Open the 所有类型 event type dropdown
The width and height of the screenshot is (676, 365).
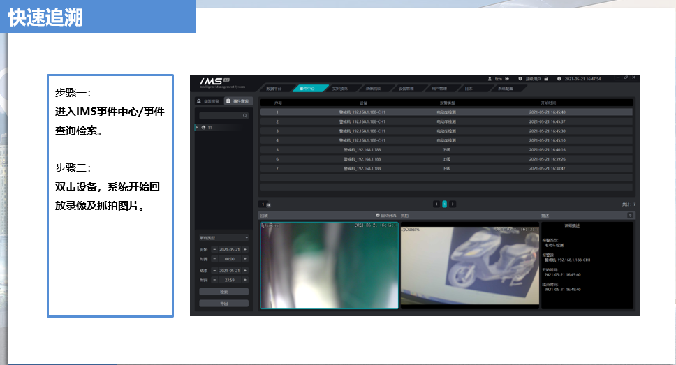click(x=223, y=237)
